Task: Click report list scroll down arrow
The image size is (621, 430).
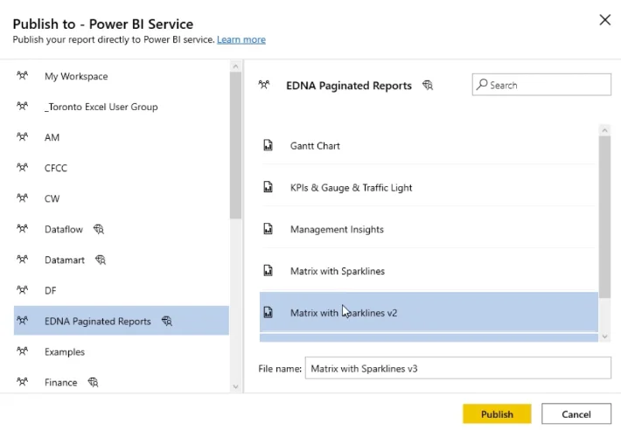Action: [604, 336]
